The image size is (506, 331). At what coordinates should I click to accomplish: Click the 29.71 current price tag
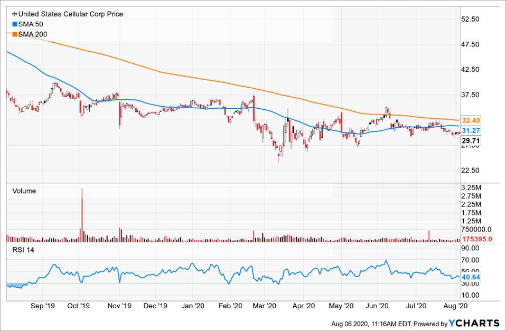click(x=471, y=141)
